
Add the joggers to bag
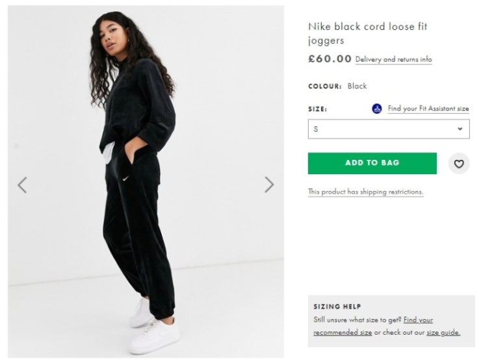(x=372, y=163)
